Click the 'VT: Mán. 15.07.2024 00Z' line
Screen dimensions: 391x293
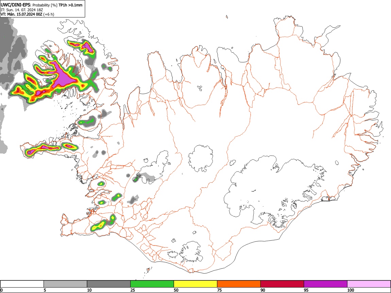coord(21,14)
